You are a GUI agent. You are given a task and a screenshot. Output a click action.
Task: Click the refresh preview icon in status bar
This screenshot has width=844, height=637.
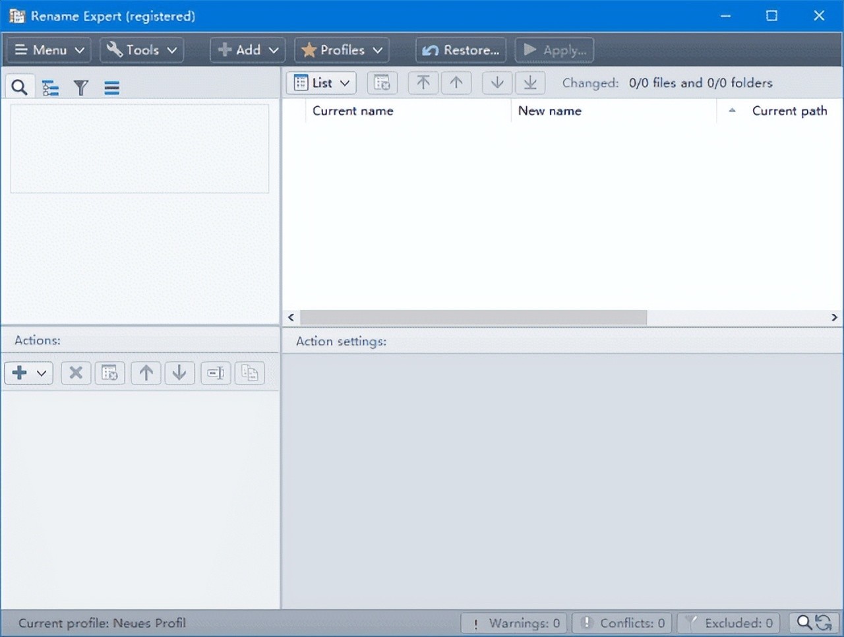823,622
